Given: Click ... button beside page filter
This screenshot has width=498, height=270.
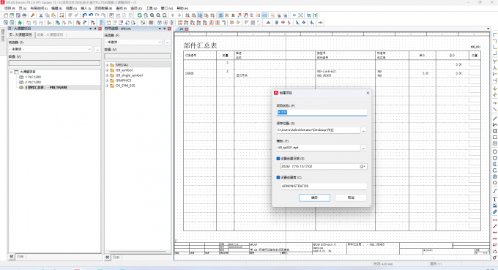Looking at the screenshot, I should 97,49.
